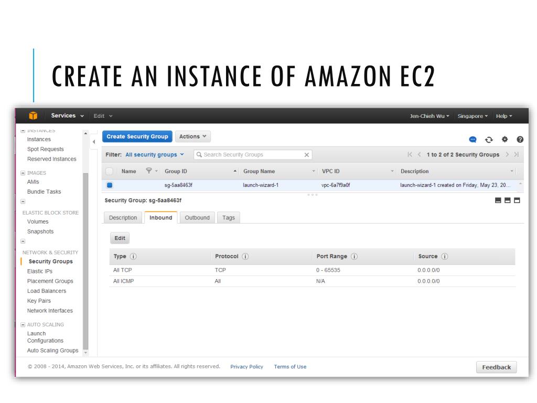Image resolution: width=537 pixels, height=403 pixels.
Task: Collapse the AUTO SCALING sidebar section
Action: point(23,324)
